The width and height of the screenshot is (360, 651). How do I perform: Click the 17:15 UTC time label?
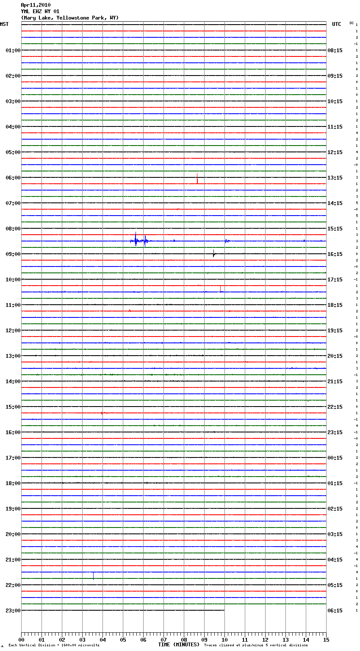tap(335, 280)
